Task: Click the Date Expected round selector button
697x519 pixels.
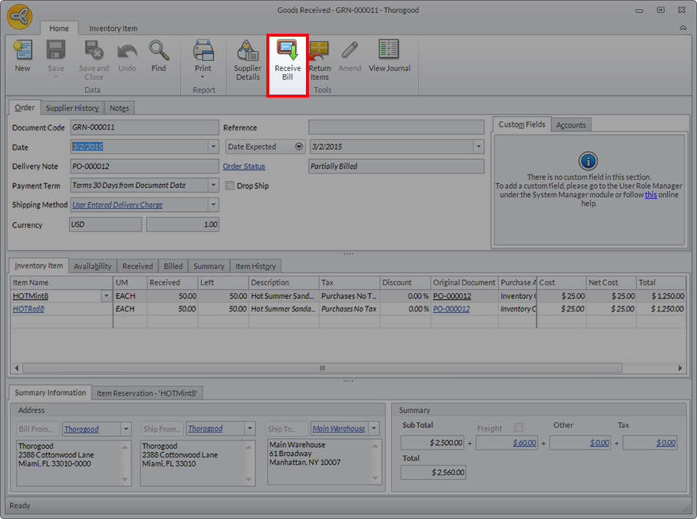Action: click(x=299, y=147)
